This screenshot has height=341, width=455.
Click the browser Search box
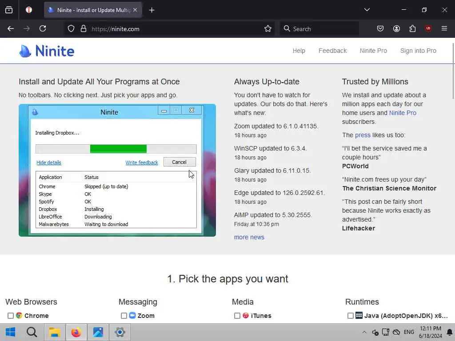pos(319,29)
